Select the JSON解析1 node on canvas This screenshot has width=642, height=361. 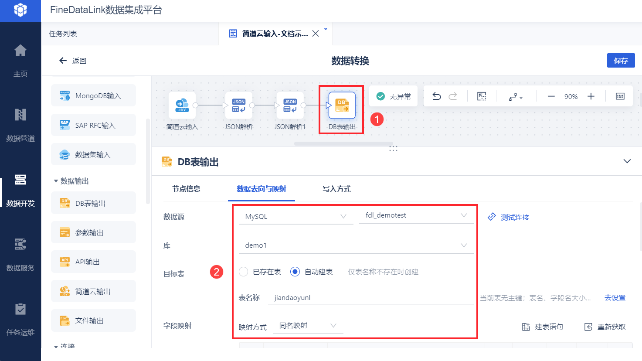pyautogui.click(x=290, y=106)
